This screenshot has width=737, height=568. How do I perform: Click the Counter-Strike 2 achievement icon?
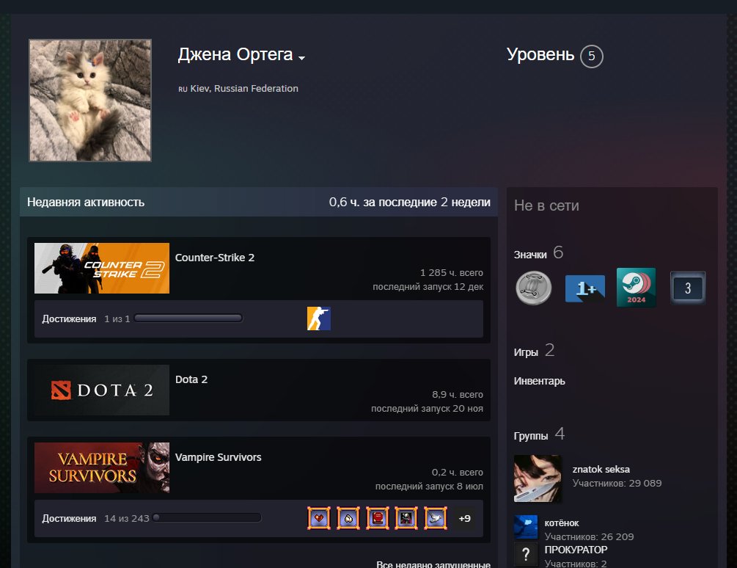point(319,318)
